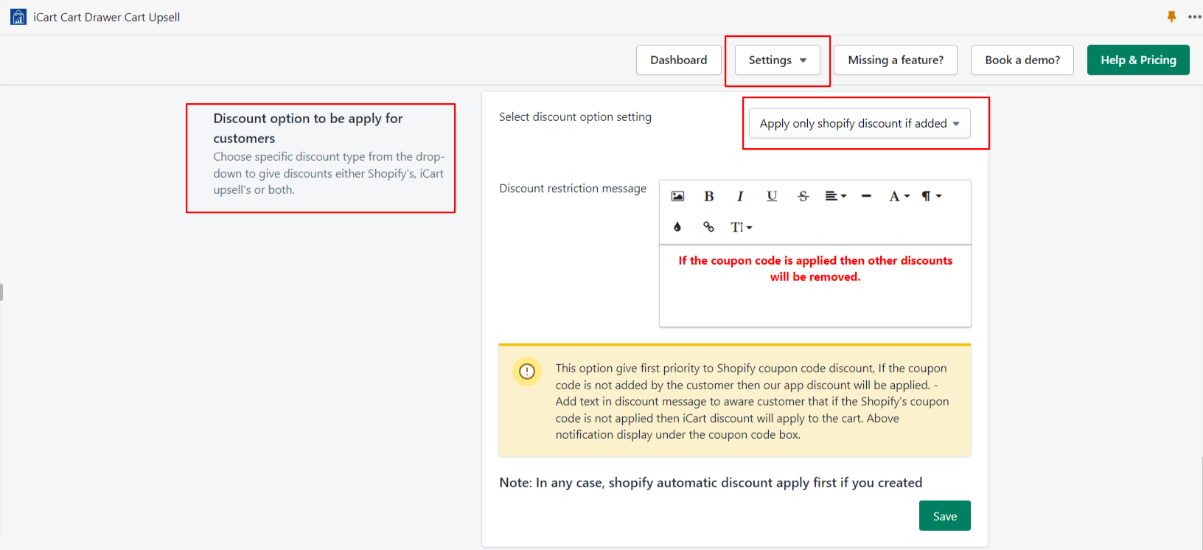Click the Book a demo? button
1203x550 pixels.
[1022, 60]
